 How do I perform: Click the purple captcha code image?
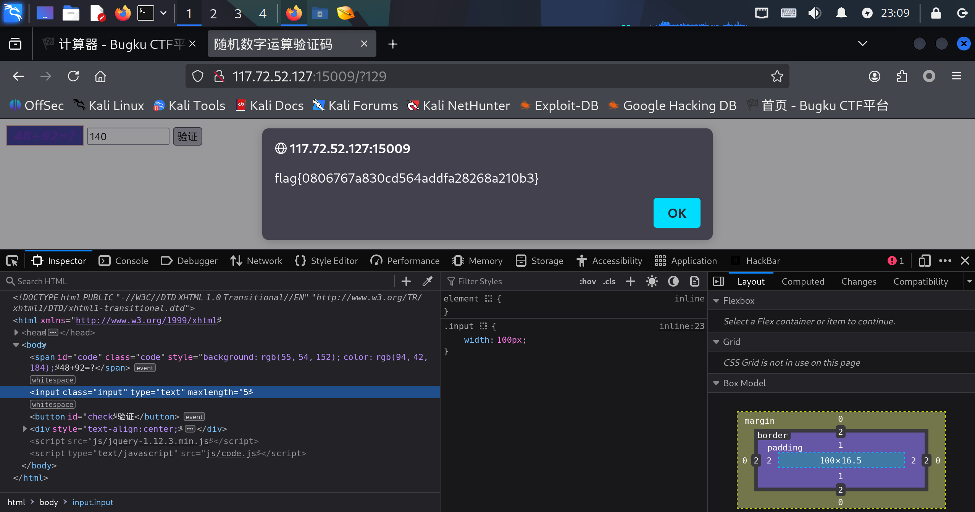point(45,136)
